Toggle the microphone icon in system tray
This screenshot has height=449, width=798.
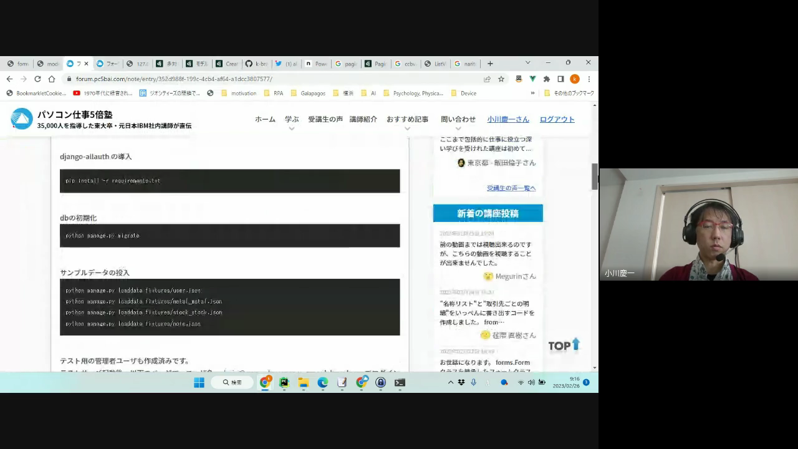tap(474, 382)
